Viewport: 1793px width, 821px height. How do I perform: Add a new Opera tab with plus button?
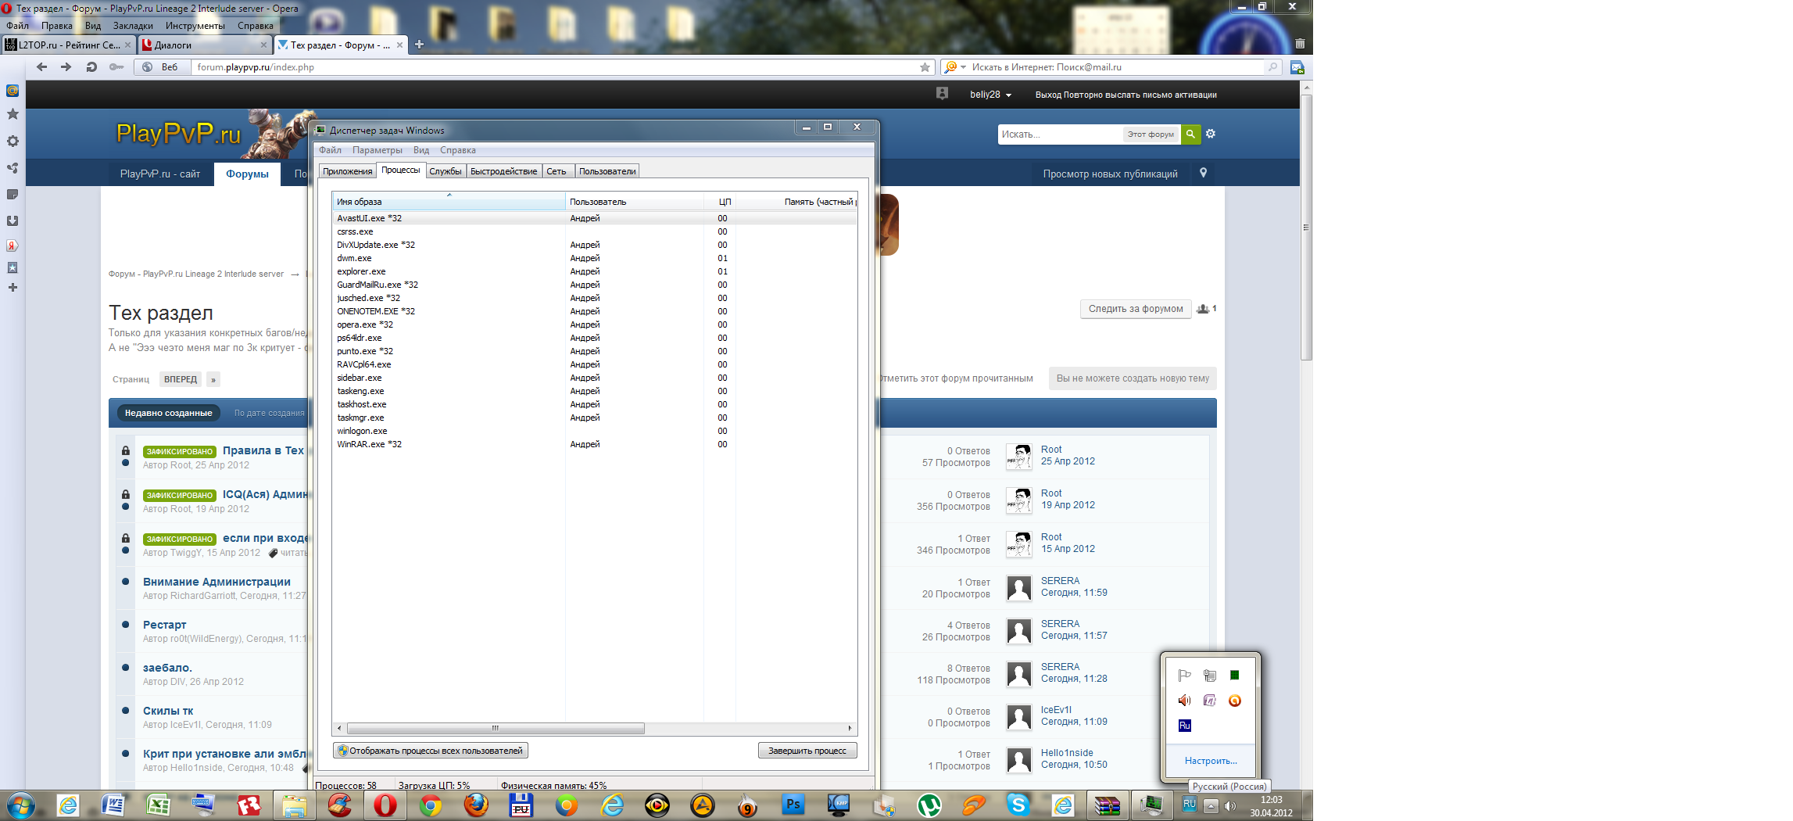click(419, 45)
